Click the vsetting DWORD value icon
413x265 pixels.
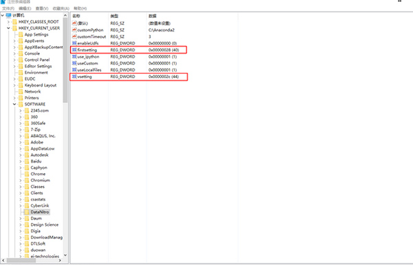pos(74,77)
